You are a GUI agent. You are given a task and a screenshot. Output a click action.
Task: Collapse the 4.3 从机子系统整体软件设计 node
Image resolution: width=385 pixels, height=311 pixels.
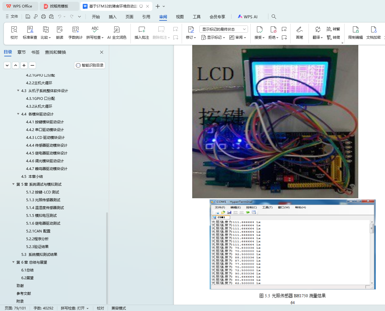tap(18, 91)
